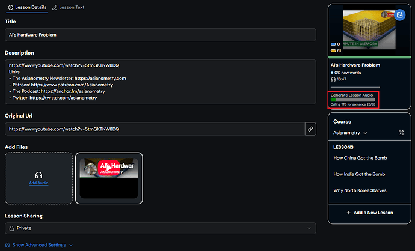The width and height of the screenshot is (415, 251).
Task: Click the yellow pill icon showing 61
Action: click(333, 50)
